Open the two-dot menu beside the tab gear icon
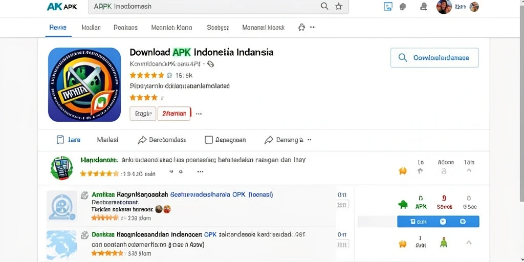The image size is (524, 262). 313,28
